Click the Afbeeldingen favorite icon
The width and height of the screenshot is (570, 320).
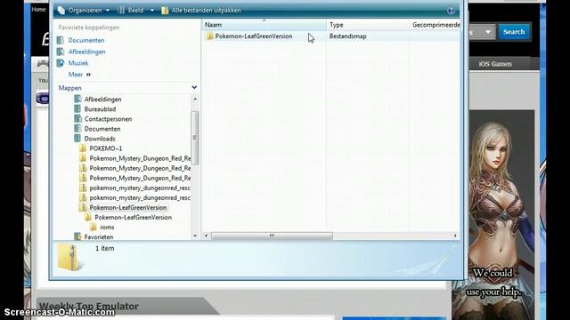[x=61, y=52]
